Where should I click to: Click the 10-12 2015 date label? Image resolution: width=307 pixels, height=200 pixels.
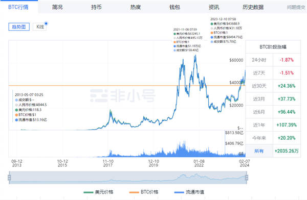62,163
